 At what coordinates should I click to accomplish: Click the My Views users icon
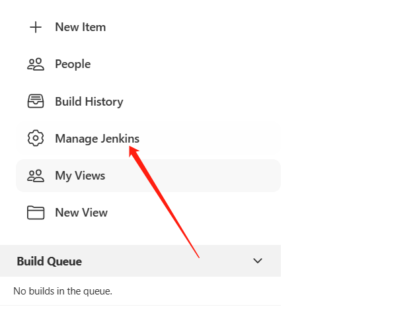pyautogui.click(x=36, y=176)
